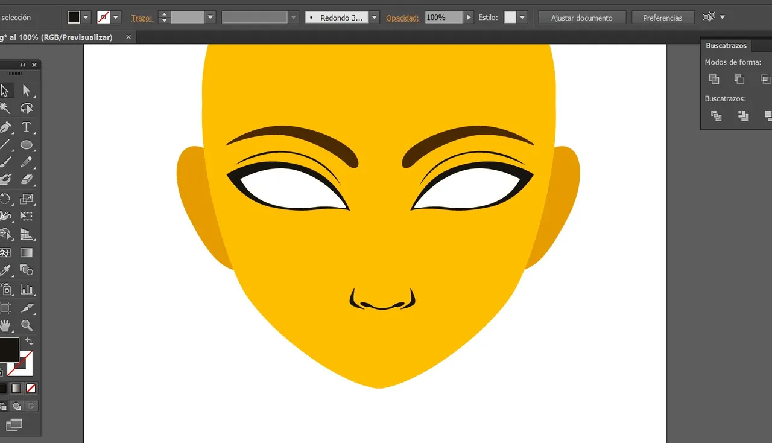Click the black Fill box in toolbox
Screen dimensions: 772x443
pyautogui.click(x=8, y=350)
